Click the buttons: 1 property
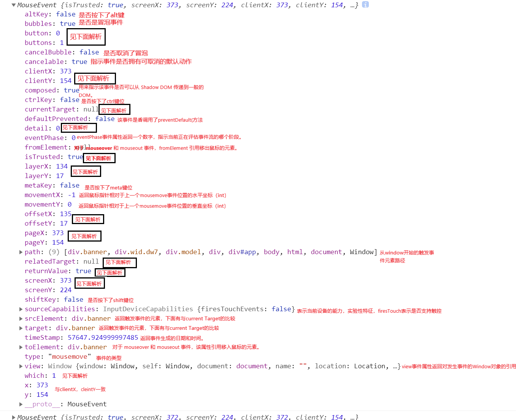This screenshot has width=516, height=420. [44, 43]
